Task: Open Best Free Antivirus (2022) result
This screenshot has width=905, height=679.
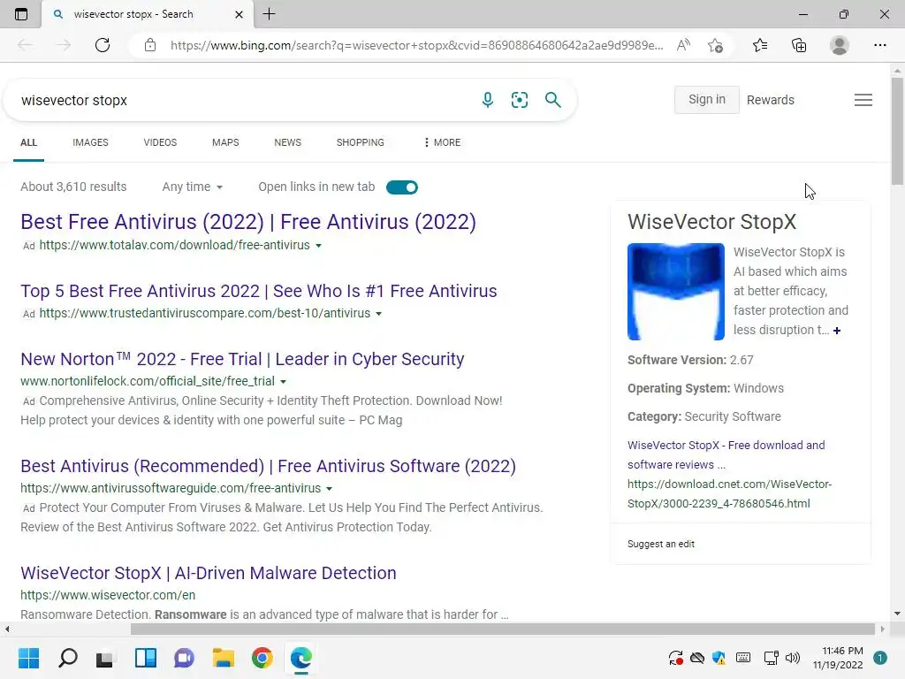Action: tap(248, 222)
